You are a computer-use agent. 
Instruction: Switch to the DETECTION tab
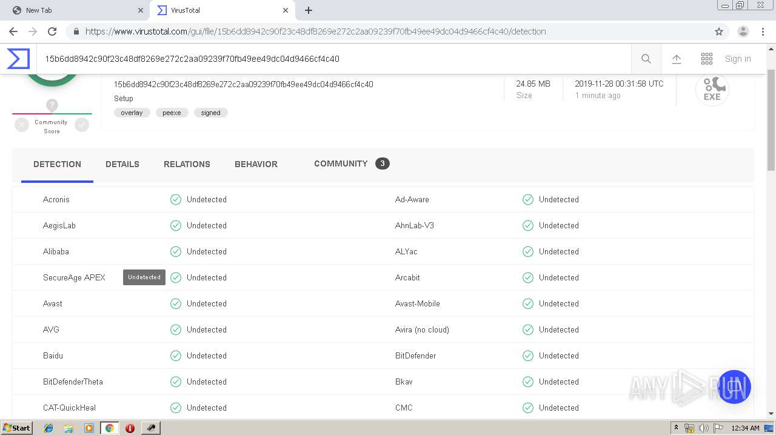[57, 164]
